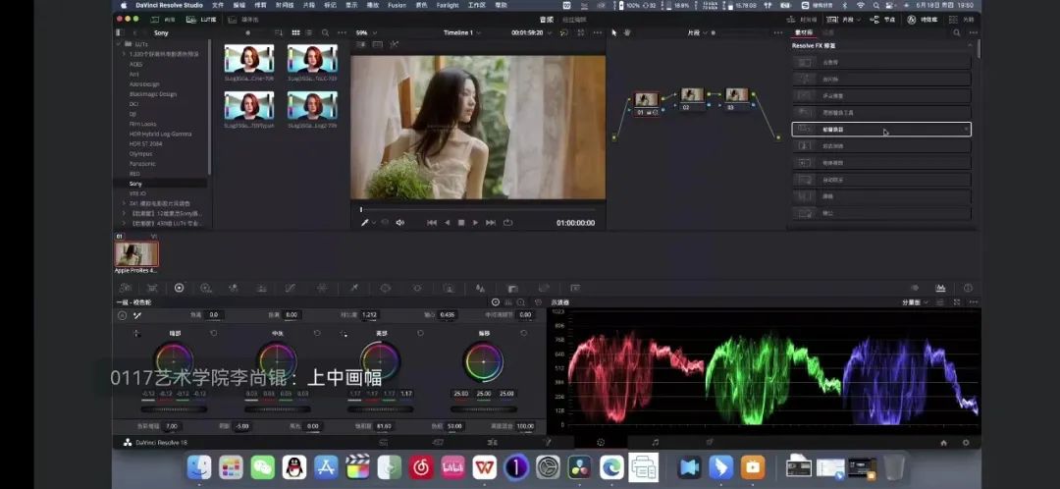
Task: Open the Power Window palette
Action: pyautogui.click(x=385, y=288)
